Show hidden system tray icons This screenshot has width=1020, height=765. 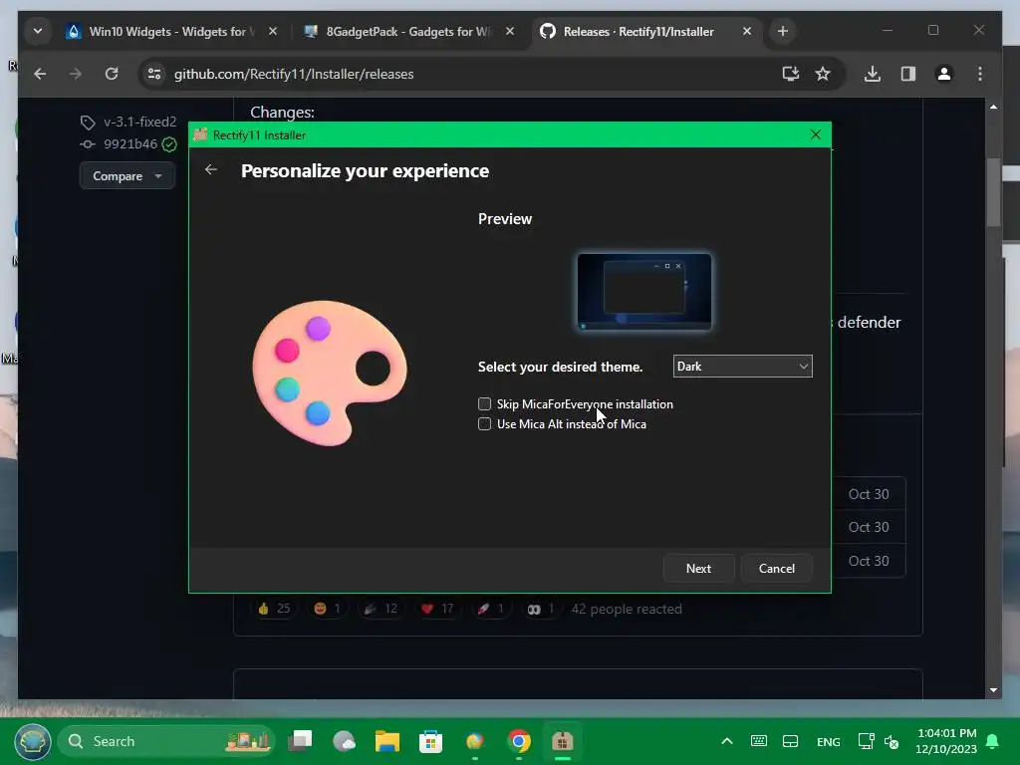coord(727,741)
